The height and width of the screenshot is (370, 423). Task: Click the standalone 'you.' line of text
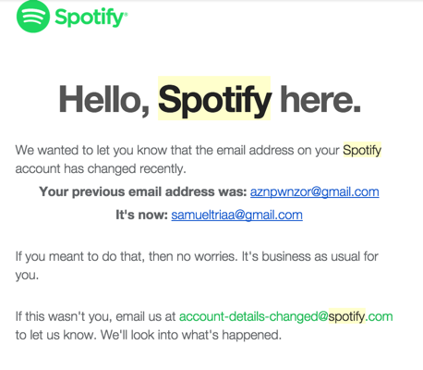(27, 275)
